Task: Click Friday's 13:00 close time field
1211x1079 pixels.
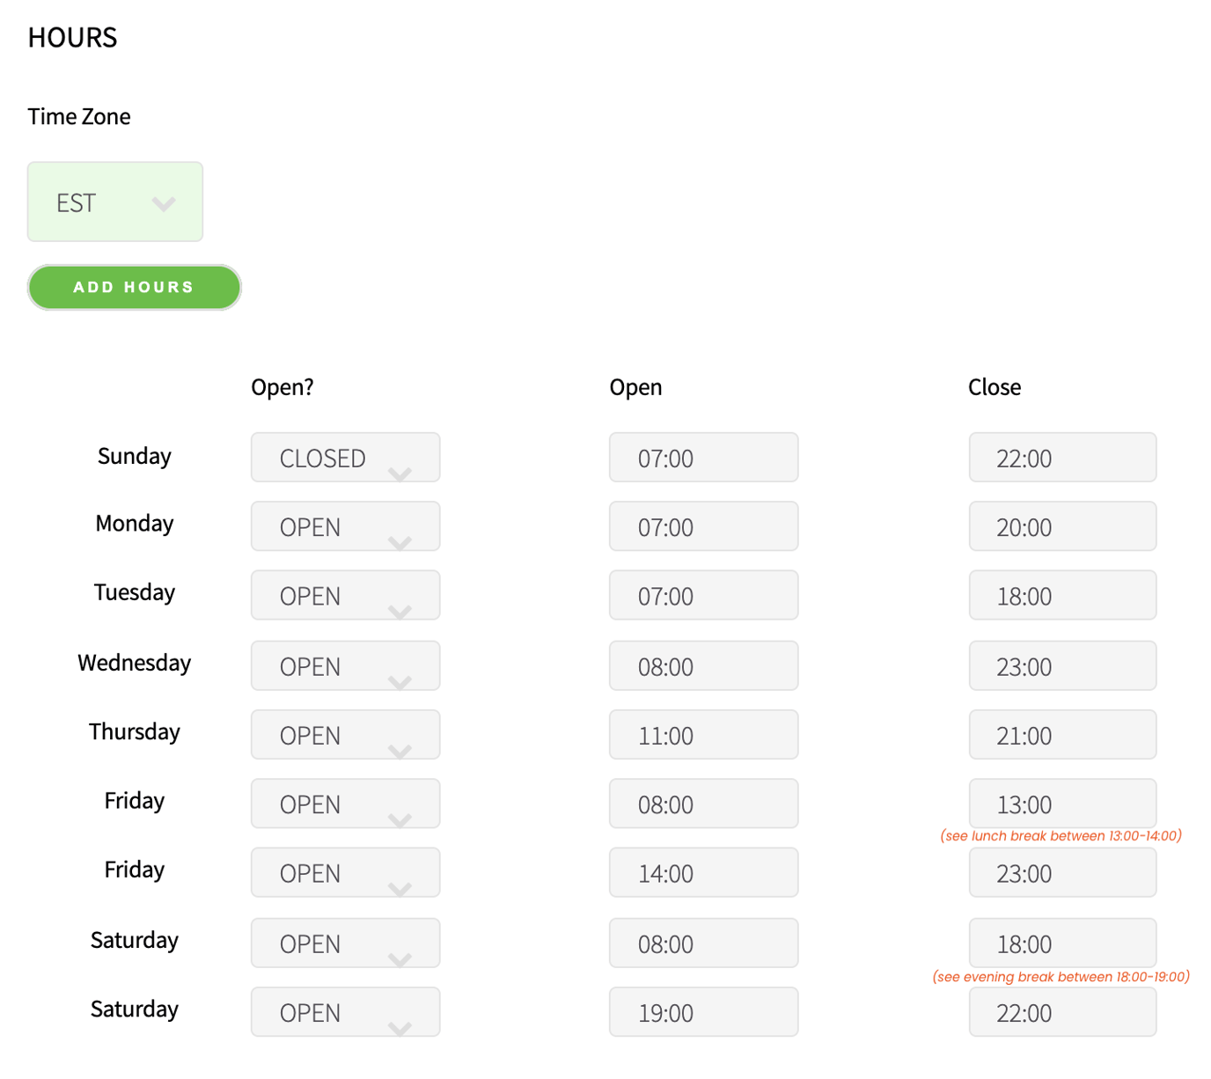Action: [1062, 804]
